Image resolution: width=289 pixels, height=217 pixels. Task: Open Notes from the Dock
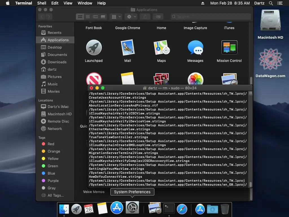102,208
